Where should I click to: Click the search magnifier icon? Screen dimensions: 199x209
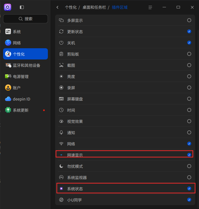click(x=21, y=19)
